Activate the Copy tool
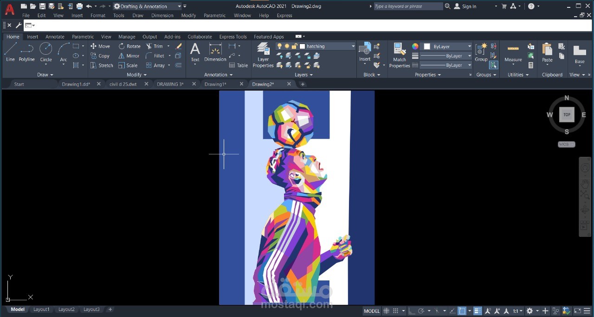594x317 pixels. [100, 56]
